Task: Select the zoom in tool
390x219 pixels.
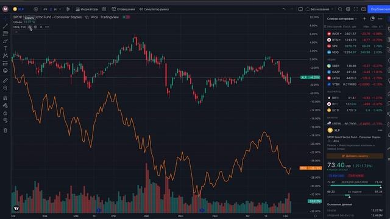Action: (x=5, y=88)
